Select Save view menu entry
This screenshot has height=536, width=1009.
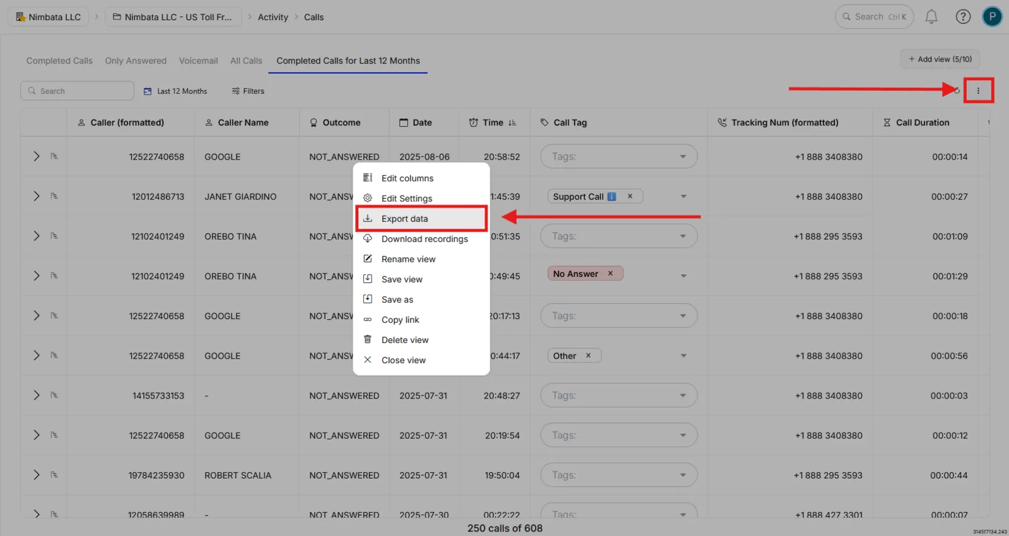pos(421,279)
